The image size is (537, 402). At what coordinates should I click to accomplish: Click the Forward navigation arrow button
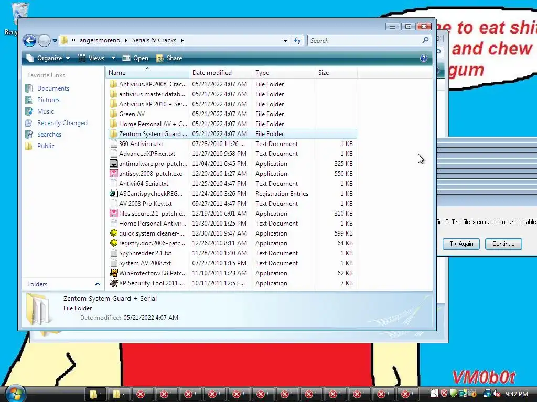click(x=44, y=41)
